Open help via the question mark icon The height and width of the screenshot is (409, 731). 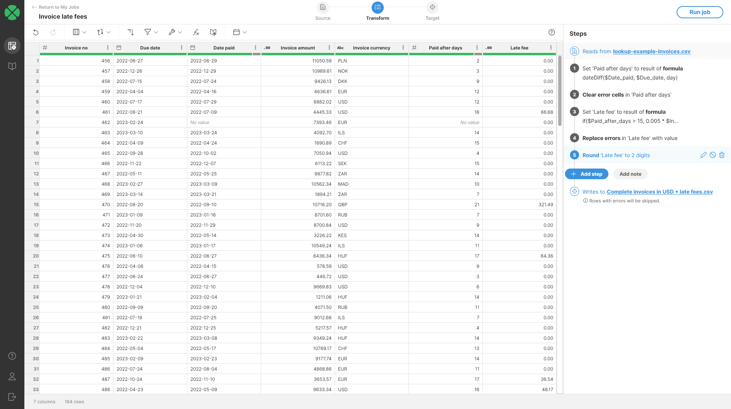pos(552,32)
